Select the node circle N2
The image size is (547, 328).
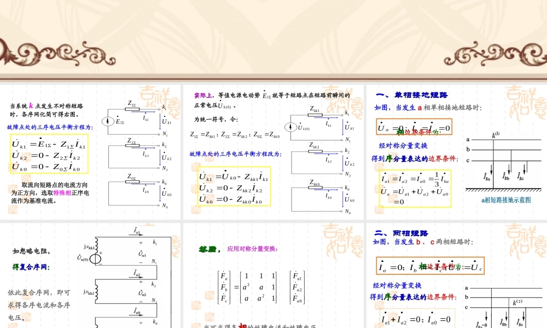coord(159,168)
